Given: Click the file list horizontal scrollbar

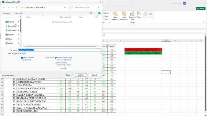Looking at the screenshot, I should pyautogui.click(x=60, y=46).
